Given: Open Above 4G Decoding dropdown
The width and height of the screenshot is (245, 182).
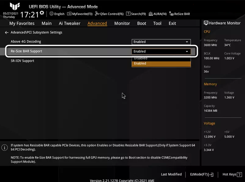Looking at the screenshot, I should pos(161,42).
